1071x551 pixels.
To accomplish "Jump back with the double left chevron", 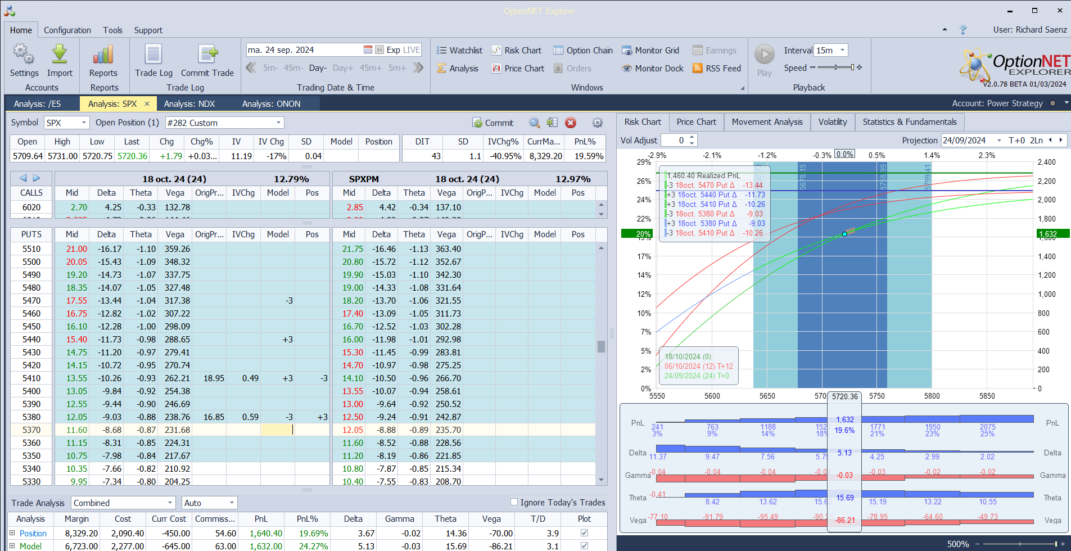I will pos(251,67).
